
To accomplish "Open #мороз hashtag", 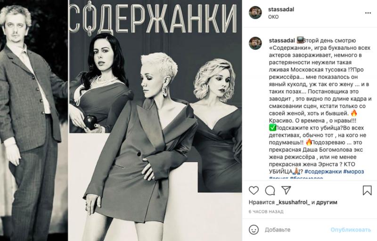I will tap(353, 171).
